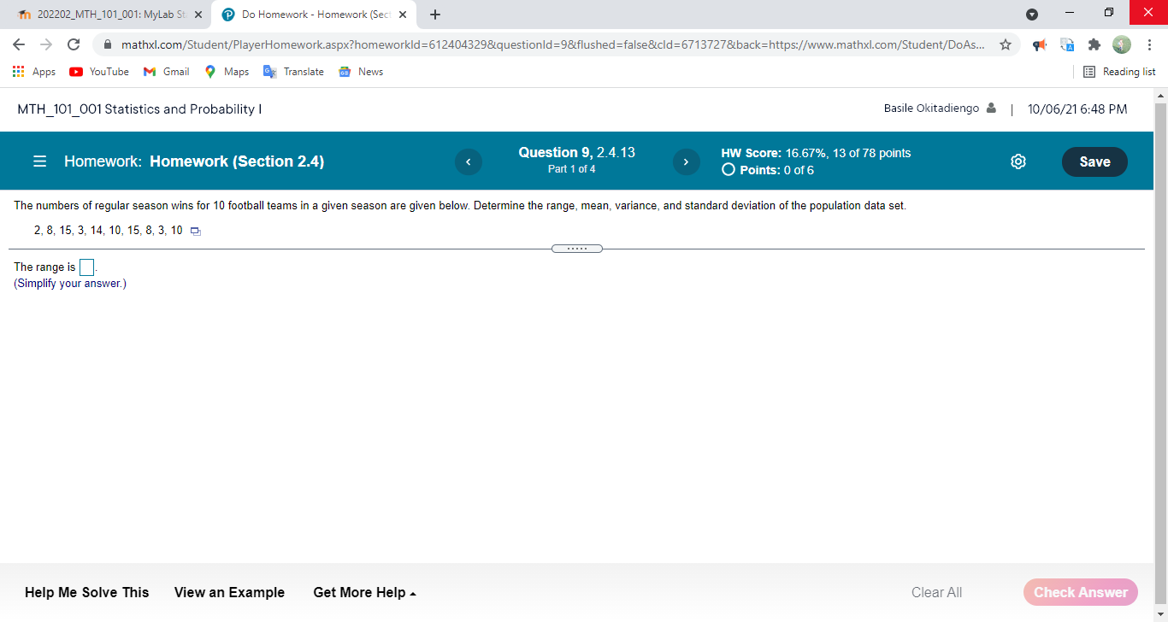Open the settings gear in homework header
The image size is (1168, 622).
(x=1018, y=161)
